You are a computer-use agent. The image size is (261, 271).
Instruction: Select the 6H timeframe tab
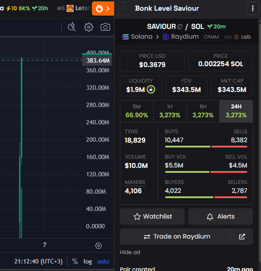203,111
